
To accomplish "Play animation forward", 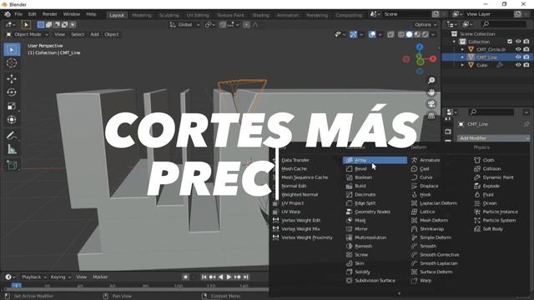I will click(229, 277).
